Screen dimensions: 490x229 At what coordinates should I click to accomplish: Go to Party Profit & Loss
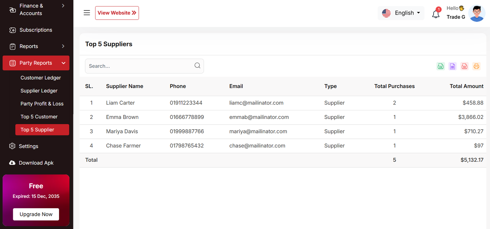pos(42,104)
